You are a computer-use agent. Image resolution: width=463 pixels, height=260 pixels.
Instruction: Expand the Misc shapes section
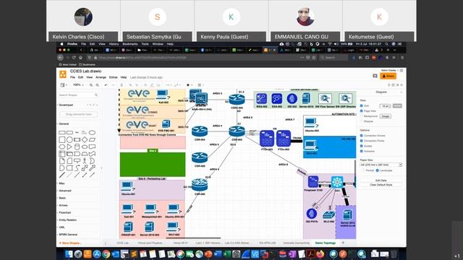(61, 183)
